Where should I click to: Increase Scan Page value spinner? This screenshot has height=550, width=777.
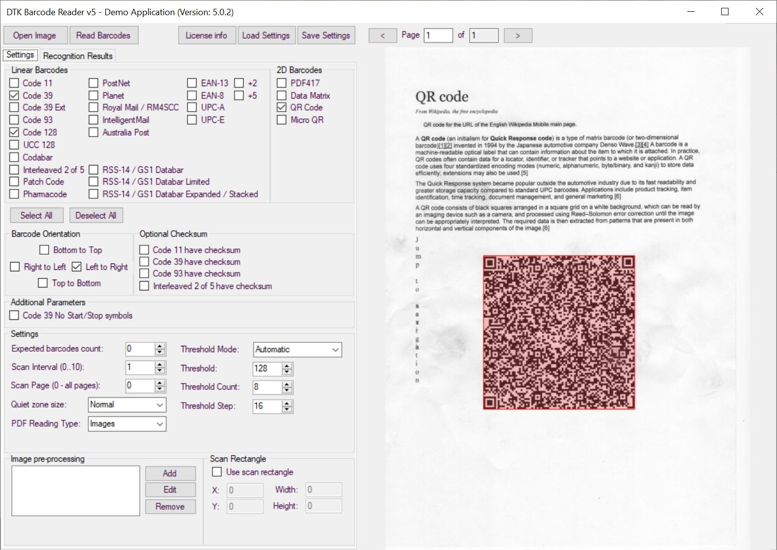pos(160,383)
